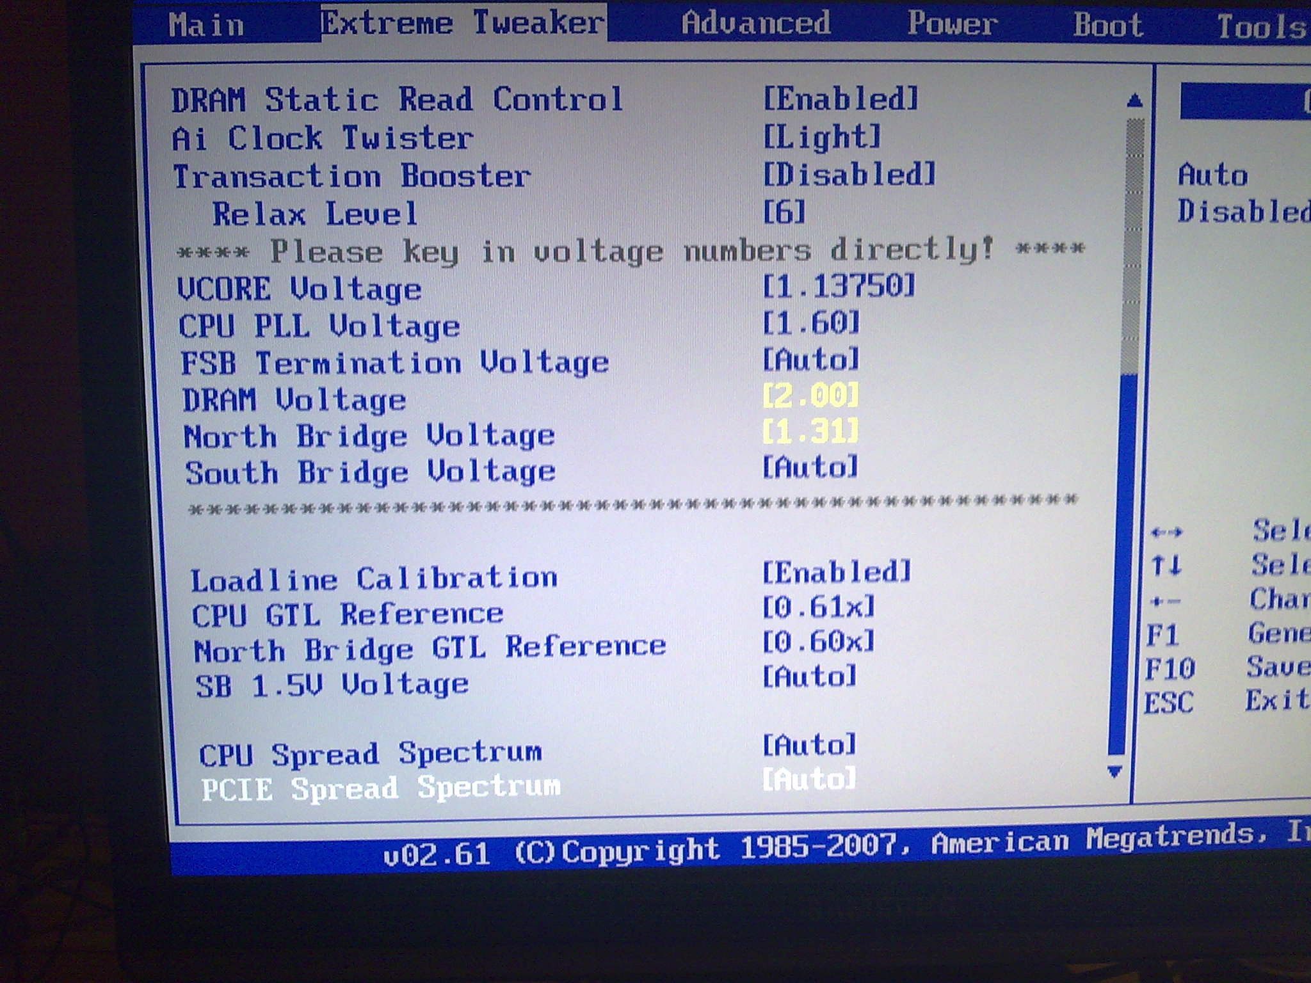1311x983 pixels.
Task: Select Ai Clock Twister label
Action: tap(323, 138)
